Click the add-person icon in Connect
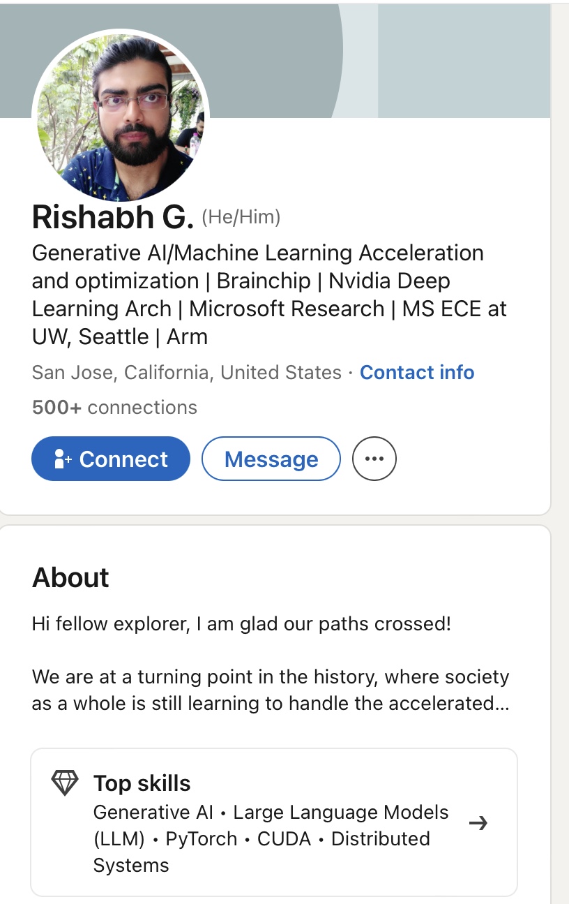Screen dimensions: 569x904 point(63,459)
